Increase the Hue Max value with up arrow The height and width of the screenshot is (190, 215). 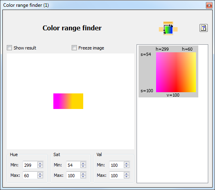coord(40,174)
